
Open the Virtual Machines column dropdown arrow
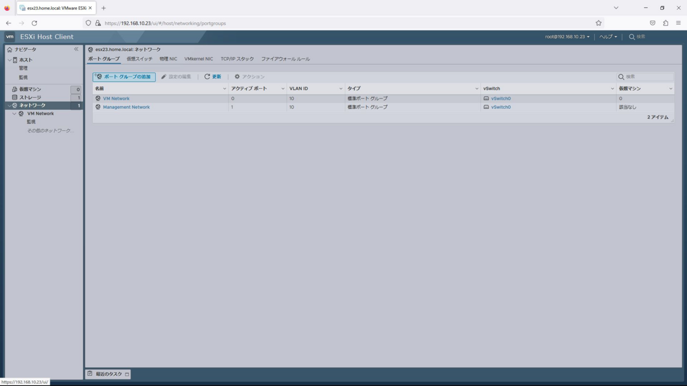(671, 89)
